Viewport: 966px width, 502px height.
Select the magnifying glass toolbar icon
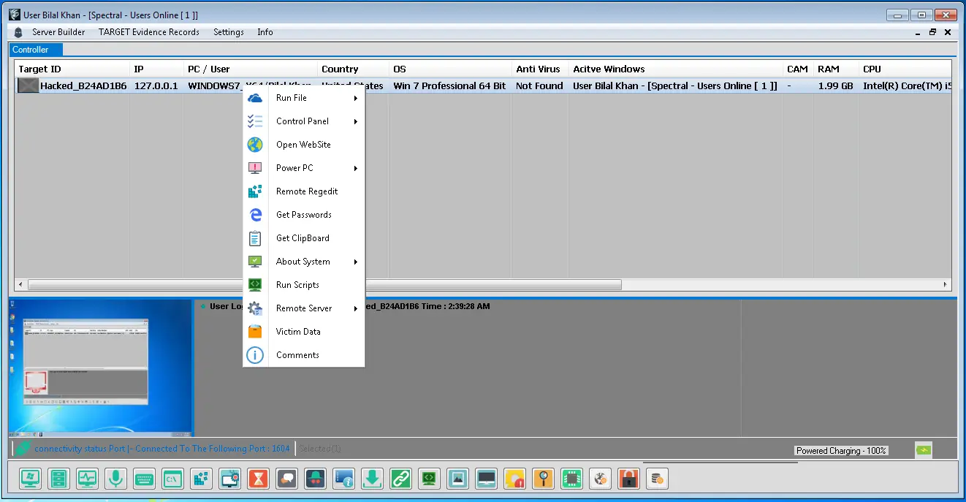543,479
